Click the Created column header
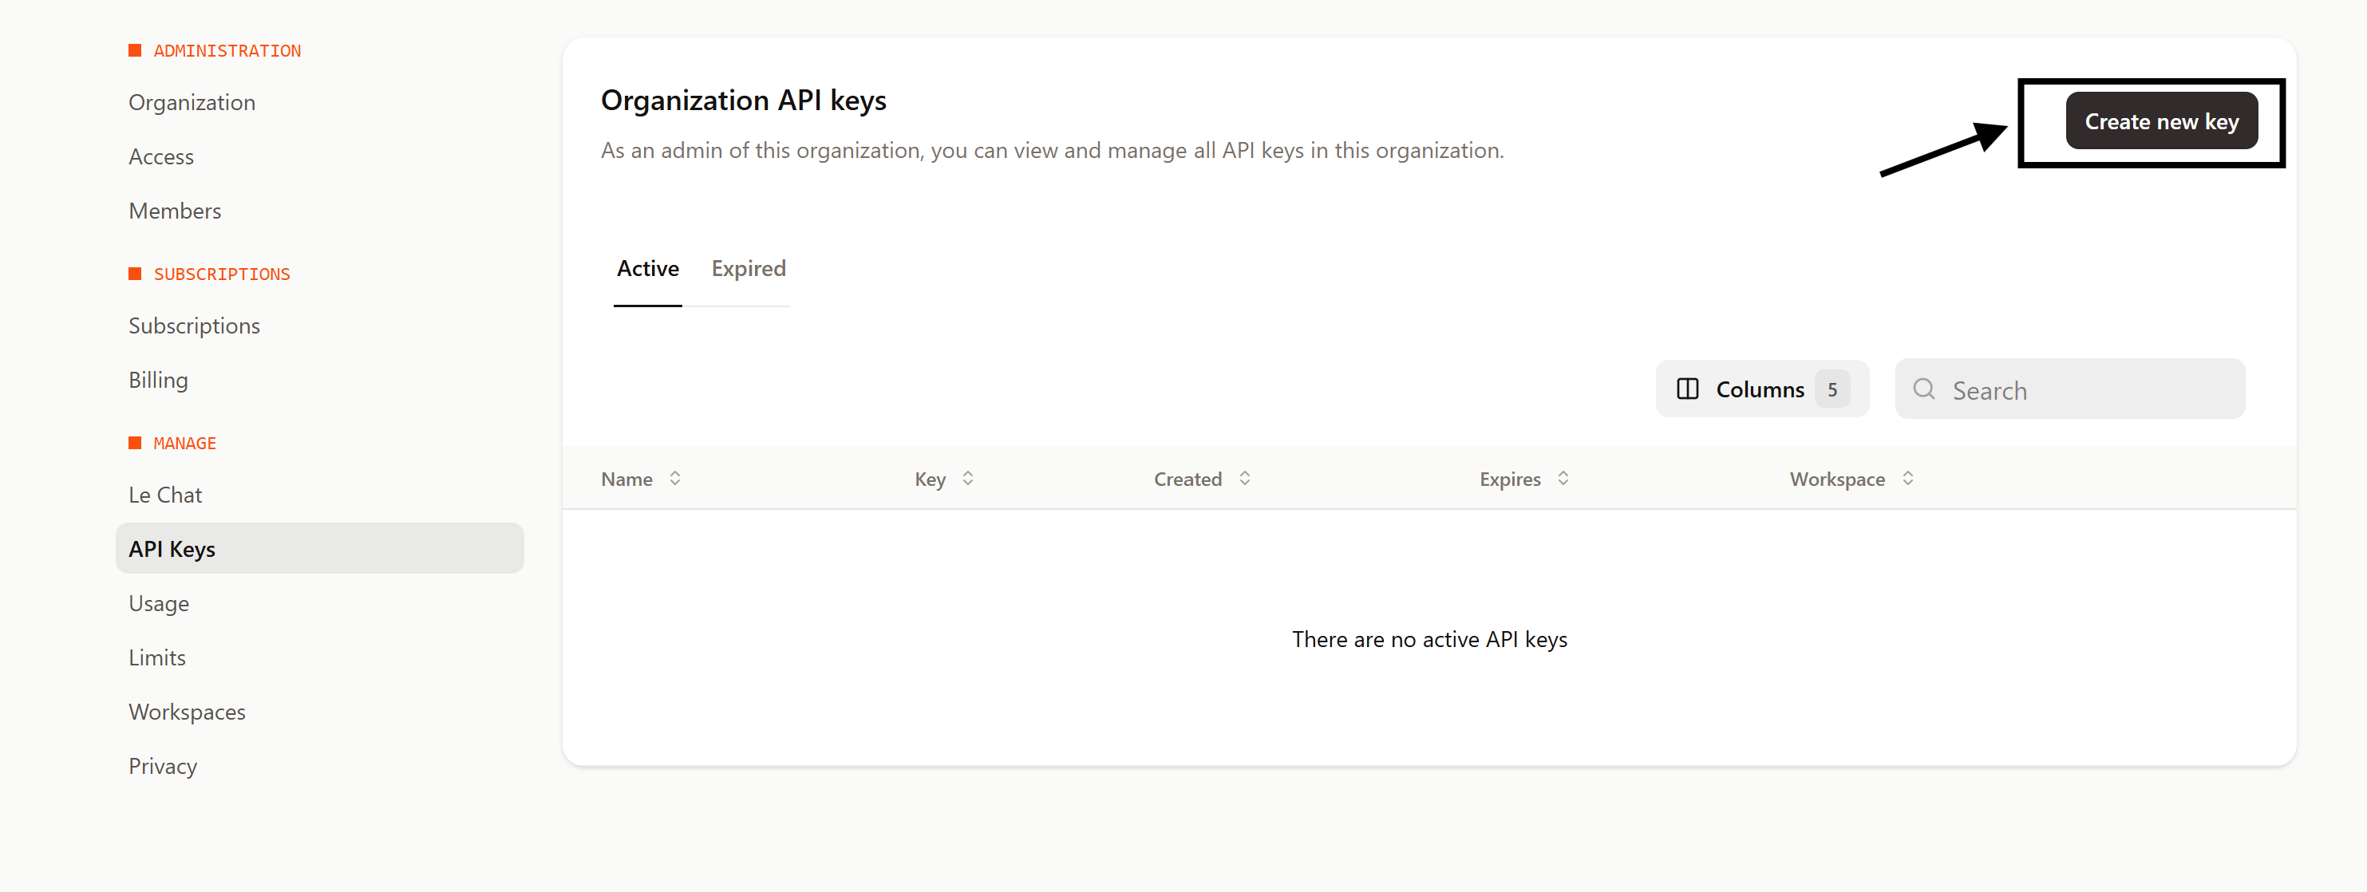 pos(1187,480)
